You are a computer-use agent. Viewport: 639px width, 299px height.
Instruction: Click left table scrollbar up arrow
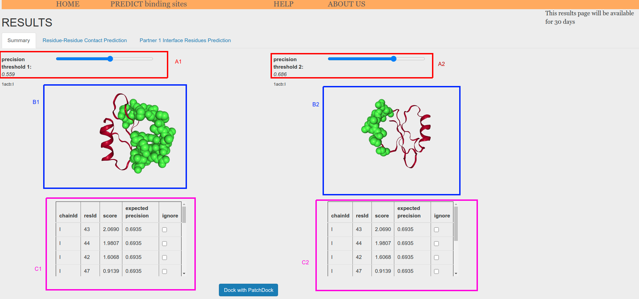coord(184,204)
